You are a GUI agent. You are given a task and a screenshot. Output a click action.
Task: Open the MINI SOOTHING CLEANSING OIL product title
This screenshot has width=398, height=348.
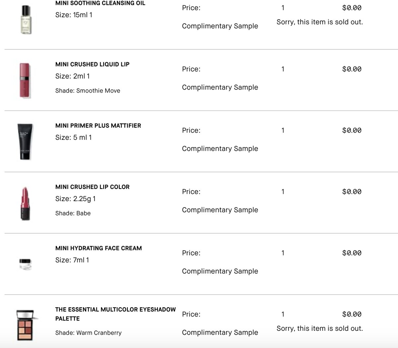pyautogui.click(x=100, y=3)
